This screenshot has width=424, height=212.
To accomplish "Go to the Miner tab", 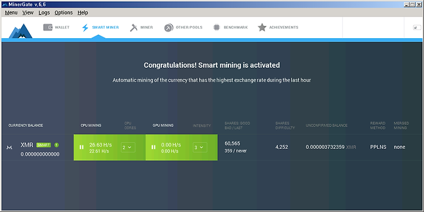I will tap(147, 27).
